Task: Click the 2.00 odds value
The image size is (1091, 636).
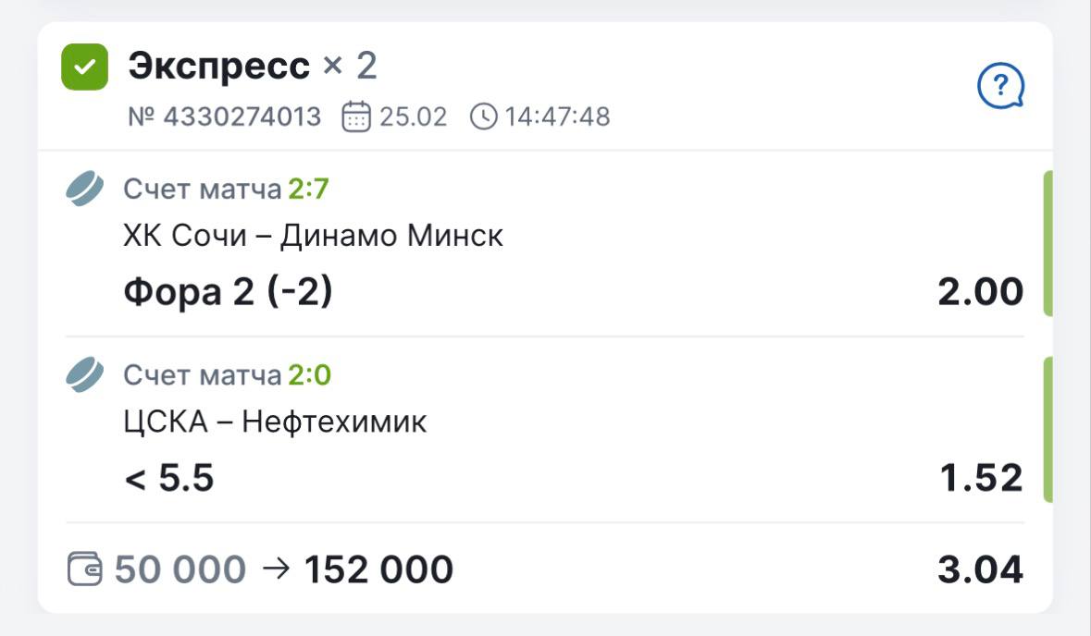Action: tap(980, 292)
